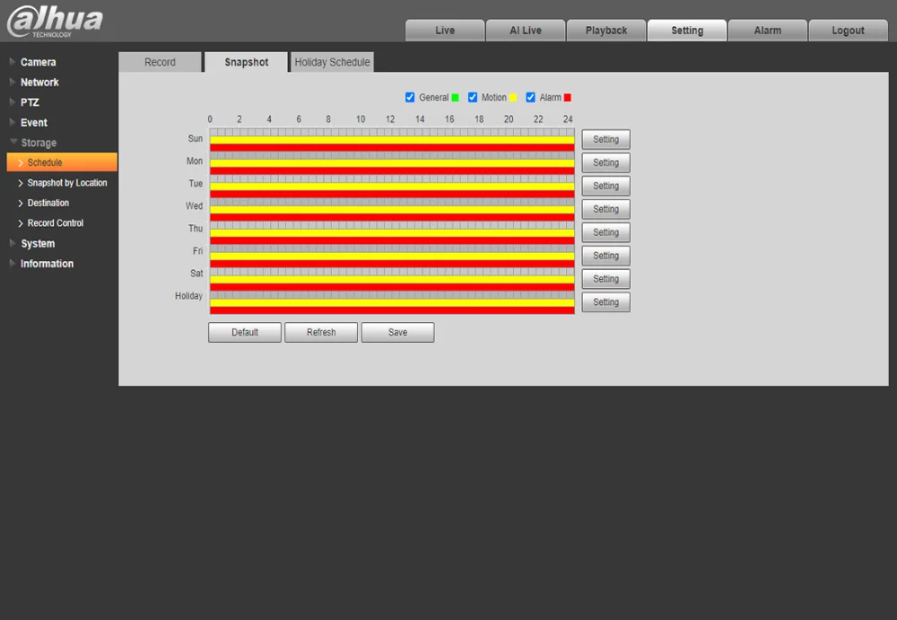Viewport: 897px width, 620px height.
Task: Toggle the Motion snapshot checkbox
Action: pos(473,97)
